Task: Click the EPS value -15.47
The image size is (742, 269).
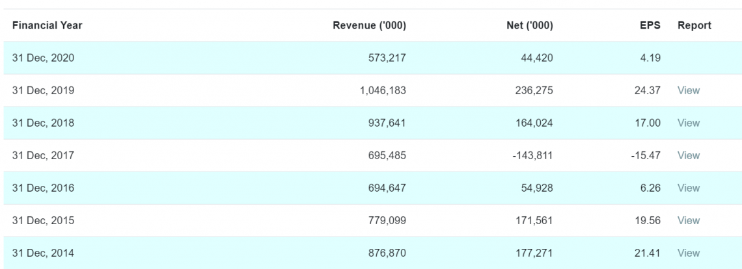Action: click(x=646, y=155)
